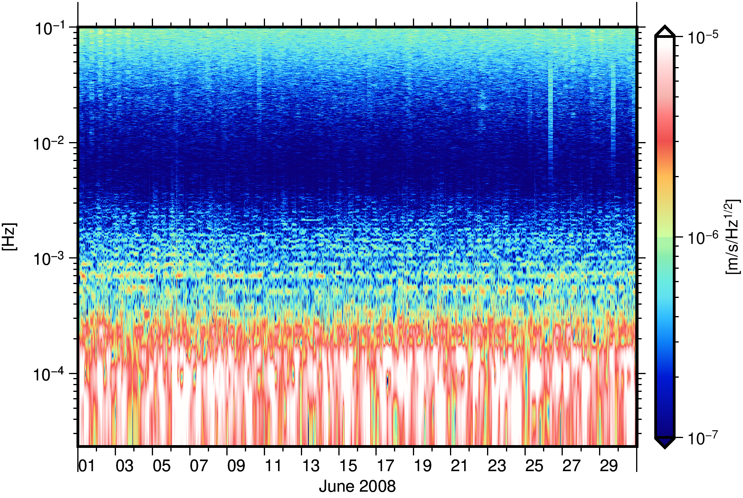Click date tick label 17

click(x=385, y=466)
